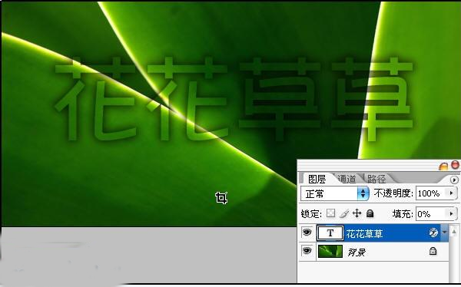Open the blend mode dropdown showing 正常
The image size is (461, 287).
click(x=334, y=193)
